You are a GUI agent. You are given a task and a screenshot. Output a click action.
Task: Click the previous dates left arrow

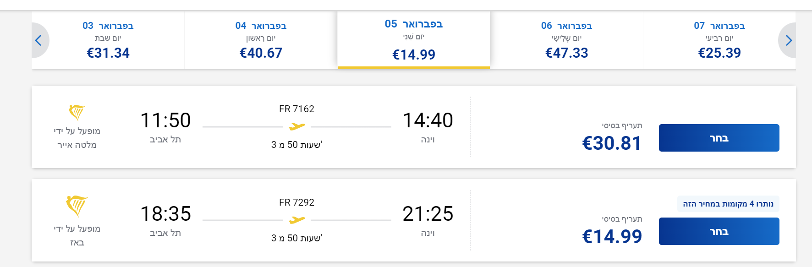(x=39, y=40)
